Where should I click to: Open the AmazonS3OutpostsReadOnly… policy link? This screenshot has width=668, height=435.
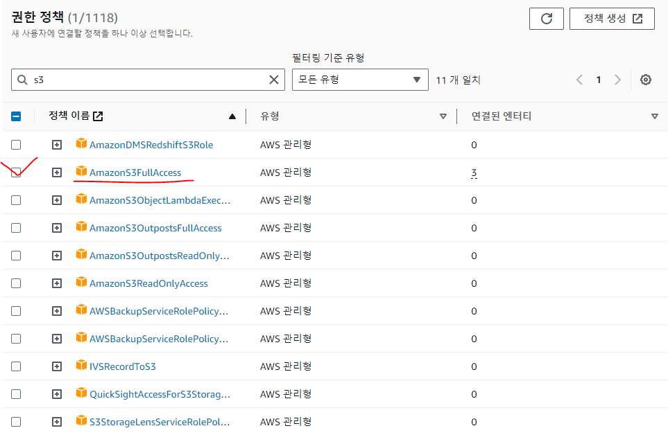[x=160, y=256]
